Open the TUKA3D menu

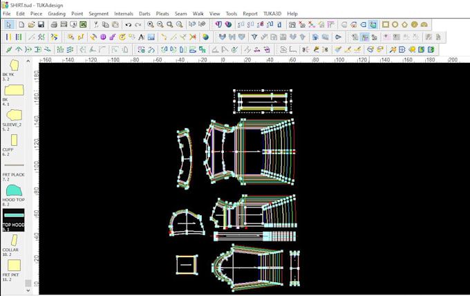pos(272,13)
